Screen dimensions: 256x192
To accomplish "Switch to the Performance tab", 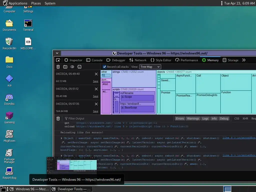I will (x=186, y=60).
